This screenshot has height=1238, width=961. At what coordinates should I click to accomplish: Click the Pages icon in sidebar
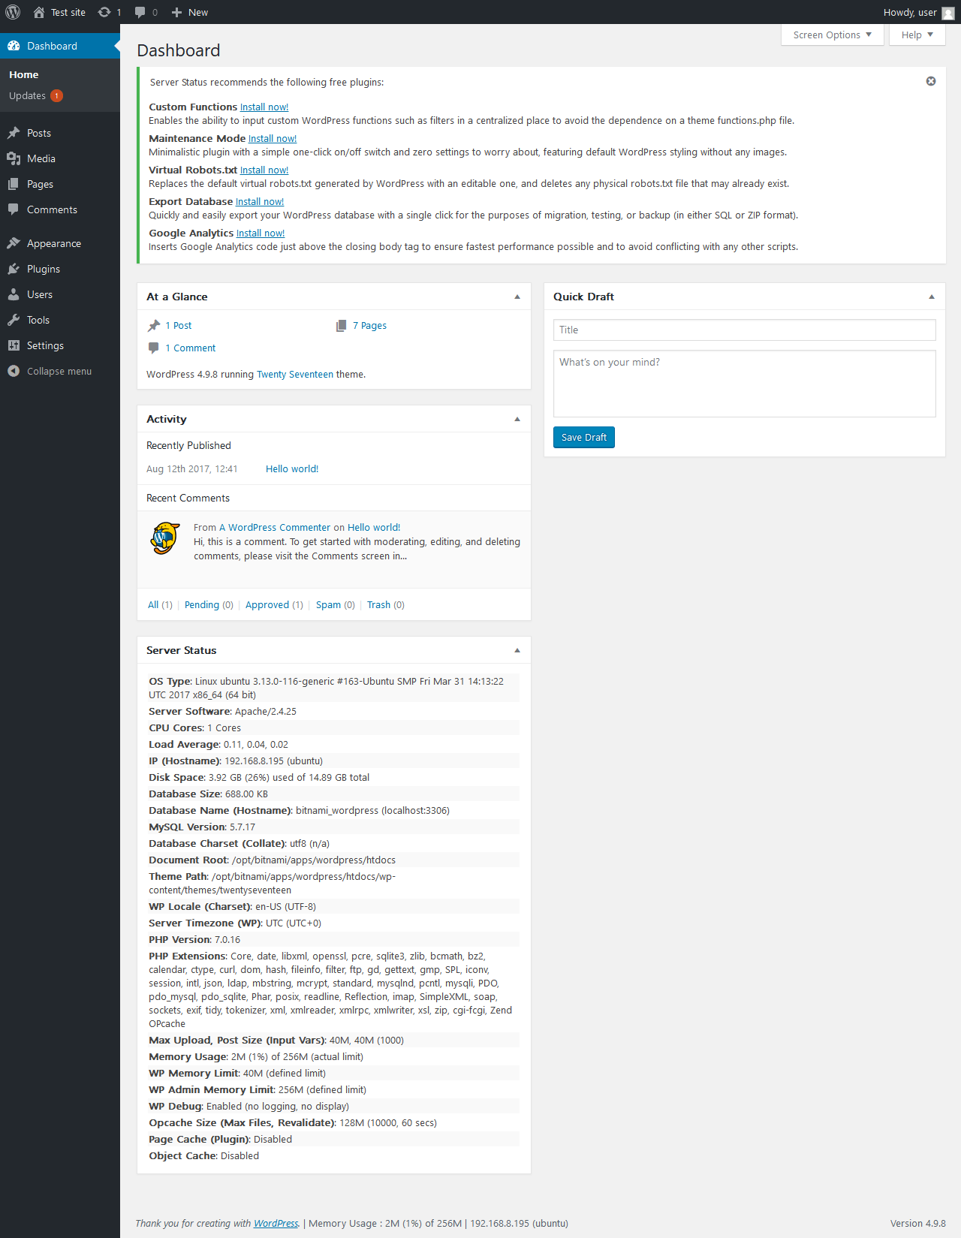click(x=14, y=184)
